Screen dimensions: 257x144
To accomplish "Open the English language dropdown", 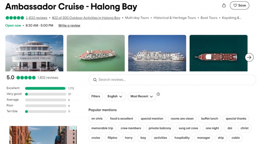I will [115, 96].
